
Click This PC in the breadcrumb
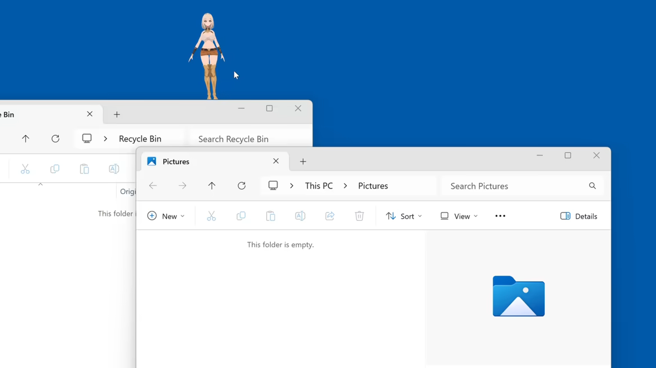(x=319, y=186)
